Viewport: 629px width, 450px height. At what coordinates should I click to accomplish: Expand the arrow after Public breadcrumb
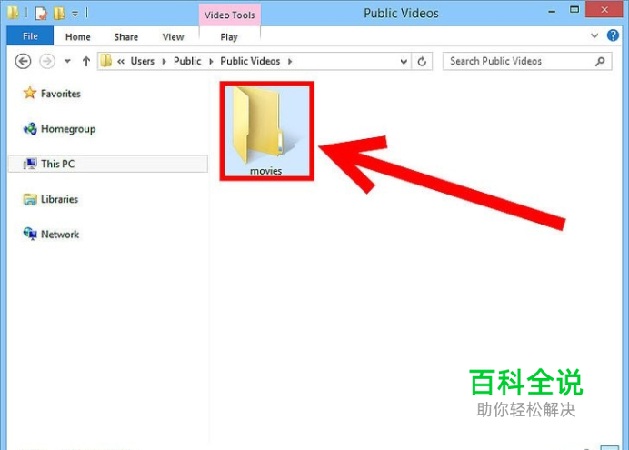pyautogui.click(x=211, y=62)
